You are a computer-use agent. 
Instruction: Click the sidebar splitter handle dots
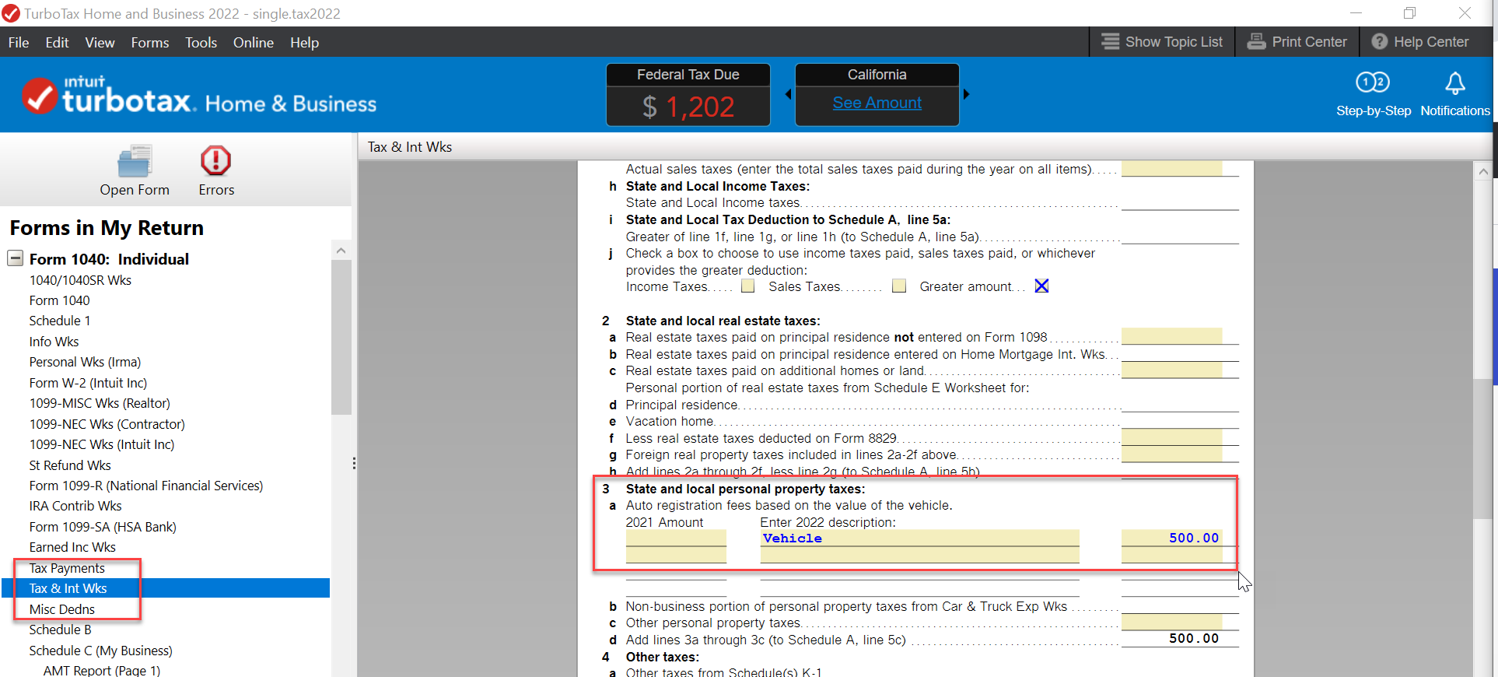pyautogui.click(x=354, y=463)
